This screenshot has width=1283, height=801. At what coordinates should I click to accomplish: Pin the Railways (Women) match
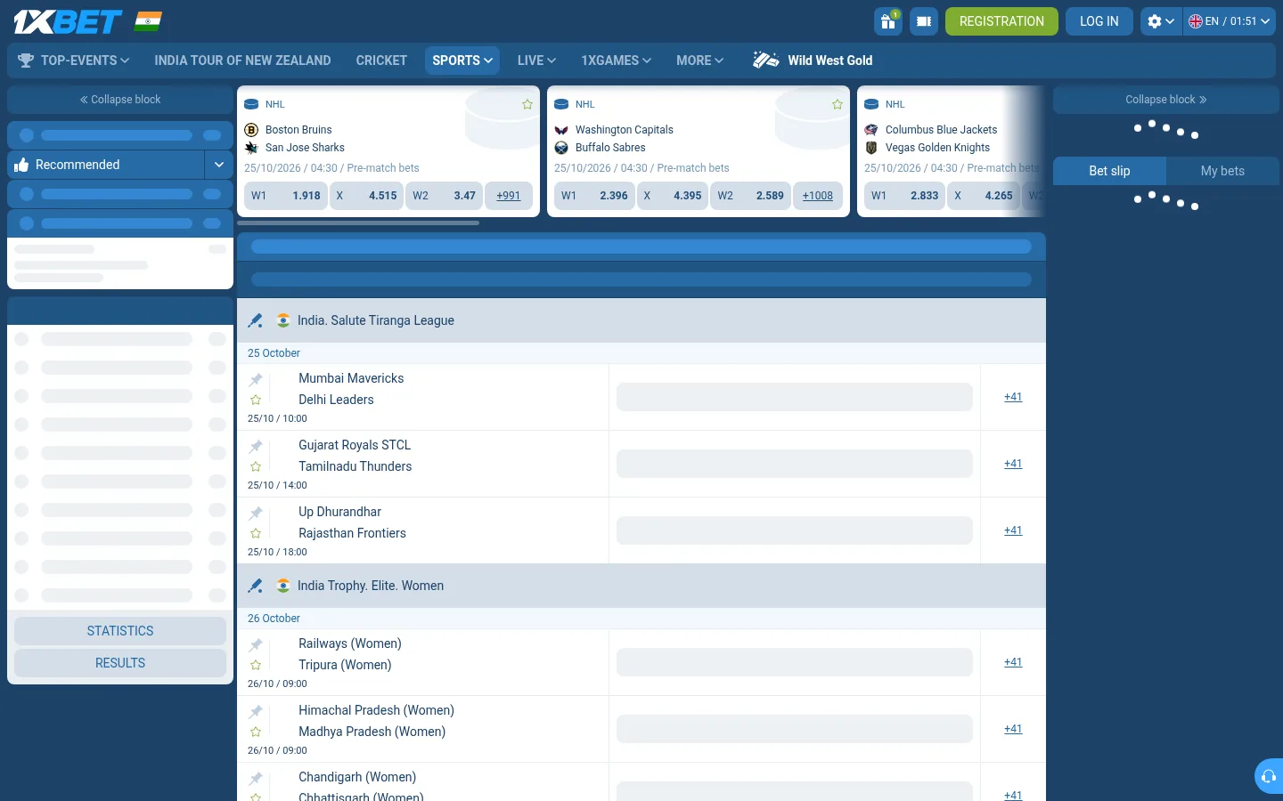click(x=256, y=645)
